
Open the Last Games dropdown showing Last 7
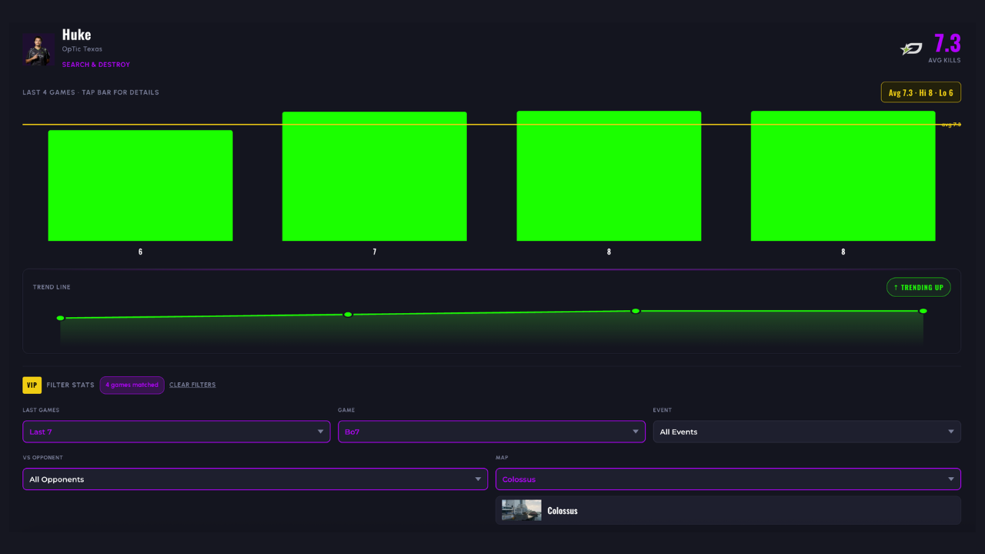[x=176, y=432]
